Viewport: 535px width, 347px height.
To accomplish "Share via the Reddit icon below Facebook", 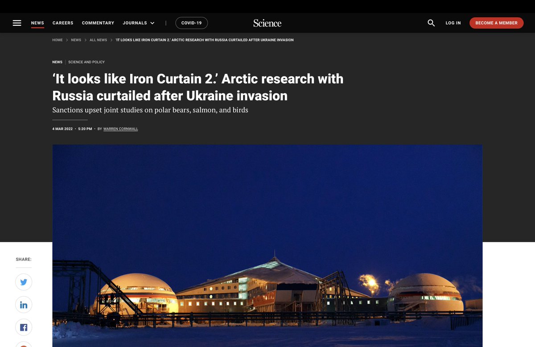I will (24, 345).
